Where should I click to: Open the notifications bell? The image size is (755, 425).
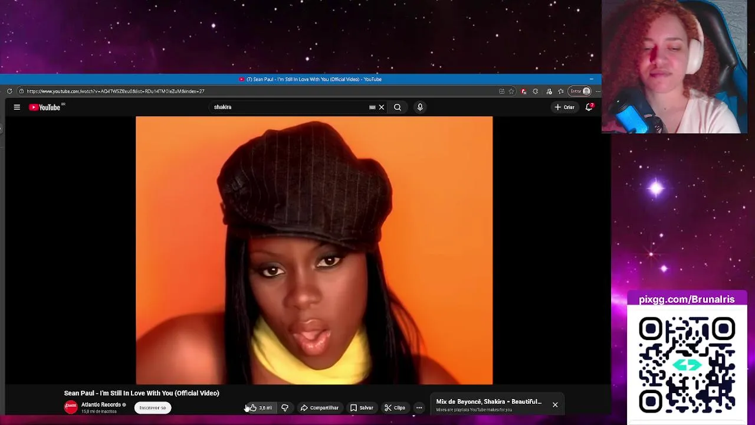pos(589,107)
